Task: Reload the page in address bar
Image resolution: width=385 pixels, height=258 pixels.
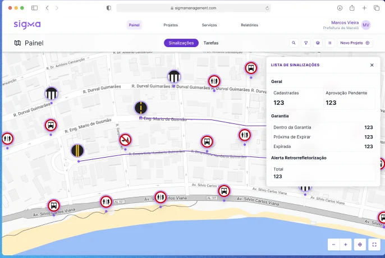Action: pos(267,8)
